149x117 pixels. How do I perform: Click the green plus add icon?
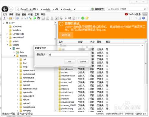(83, 18)
